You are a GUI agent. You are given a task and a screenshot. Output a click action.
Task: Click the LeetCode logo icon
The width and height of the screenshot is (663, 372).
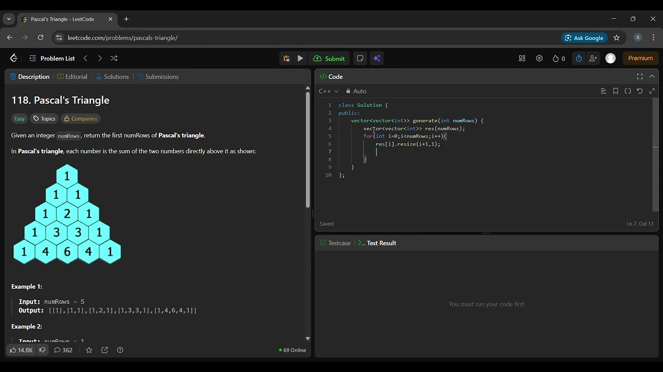[14, 58]
